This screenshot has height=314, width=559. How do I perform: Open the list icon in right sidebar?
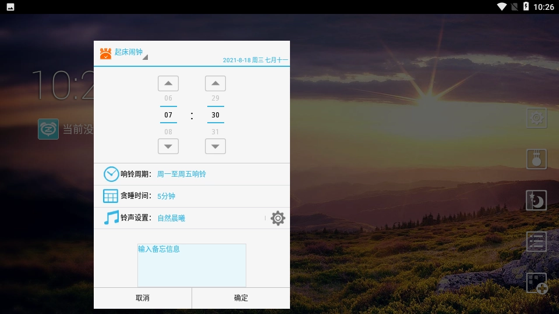point(536,241)
